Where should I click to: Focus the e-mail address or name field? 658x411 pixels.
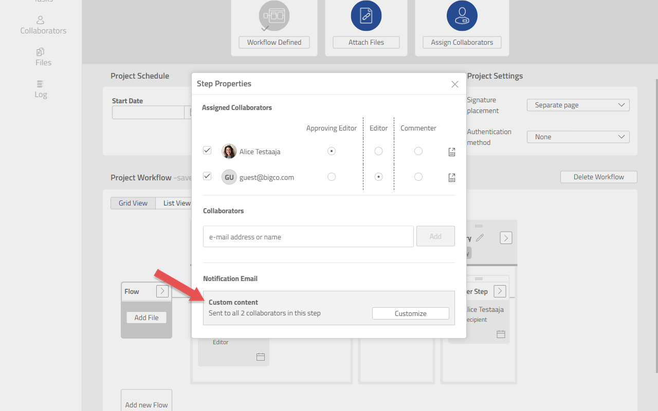[x=308, y=236]
